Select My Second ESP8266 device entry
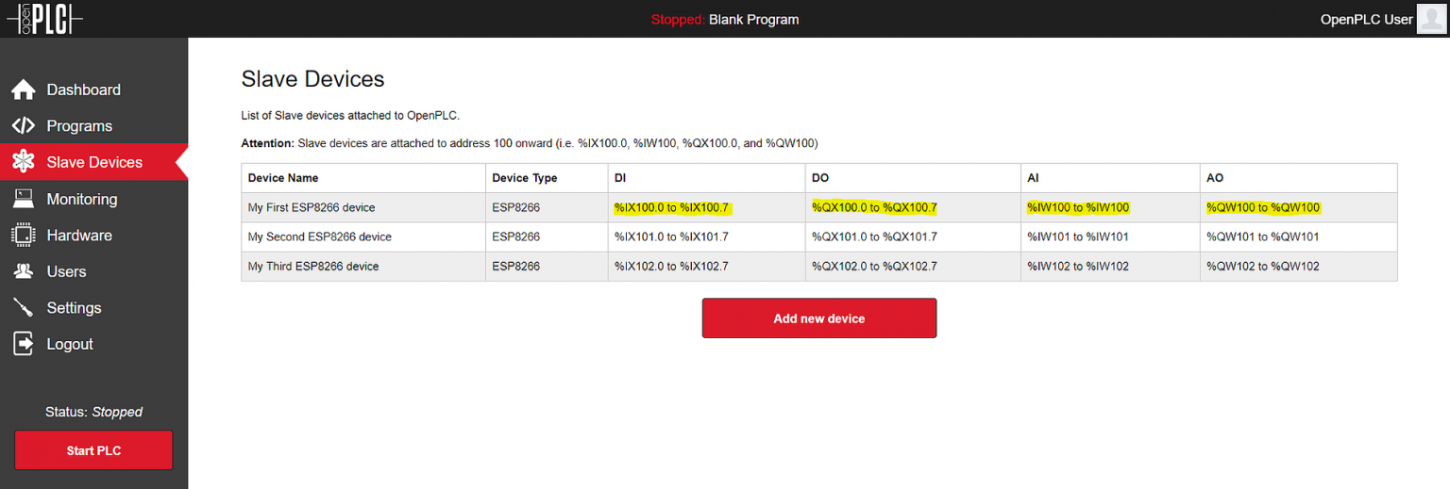This screenshot has width=1450, height=489. [x=319, y=236]
